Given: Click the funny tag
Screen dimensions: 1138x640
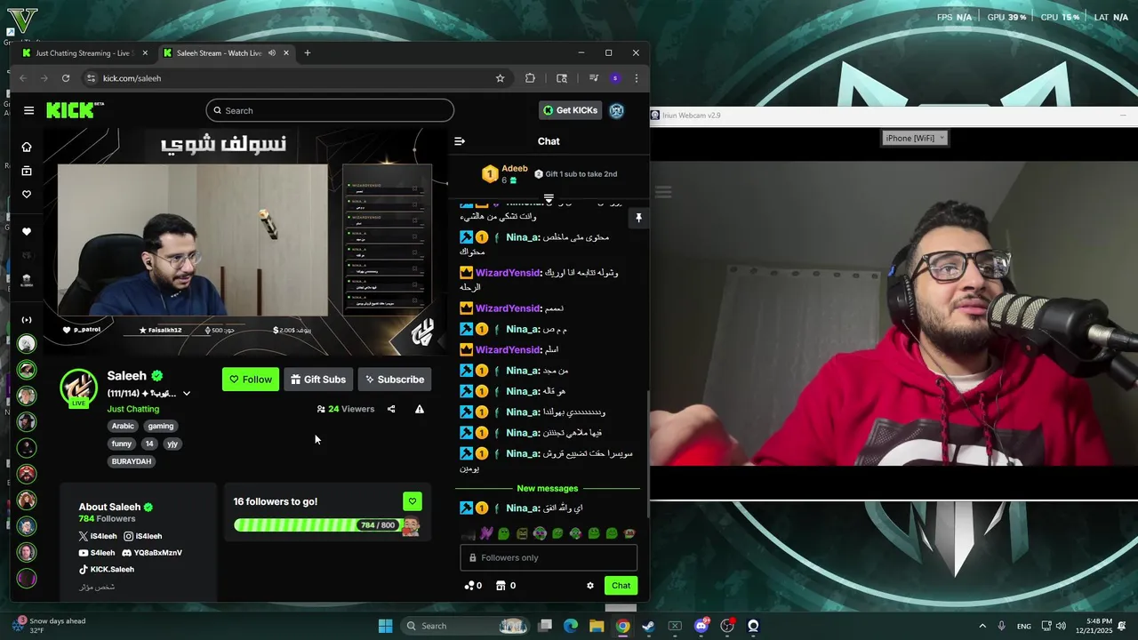Looking at the screenshot, I should click(x=122, y=444).
